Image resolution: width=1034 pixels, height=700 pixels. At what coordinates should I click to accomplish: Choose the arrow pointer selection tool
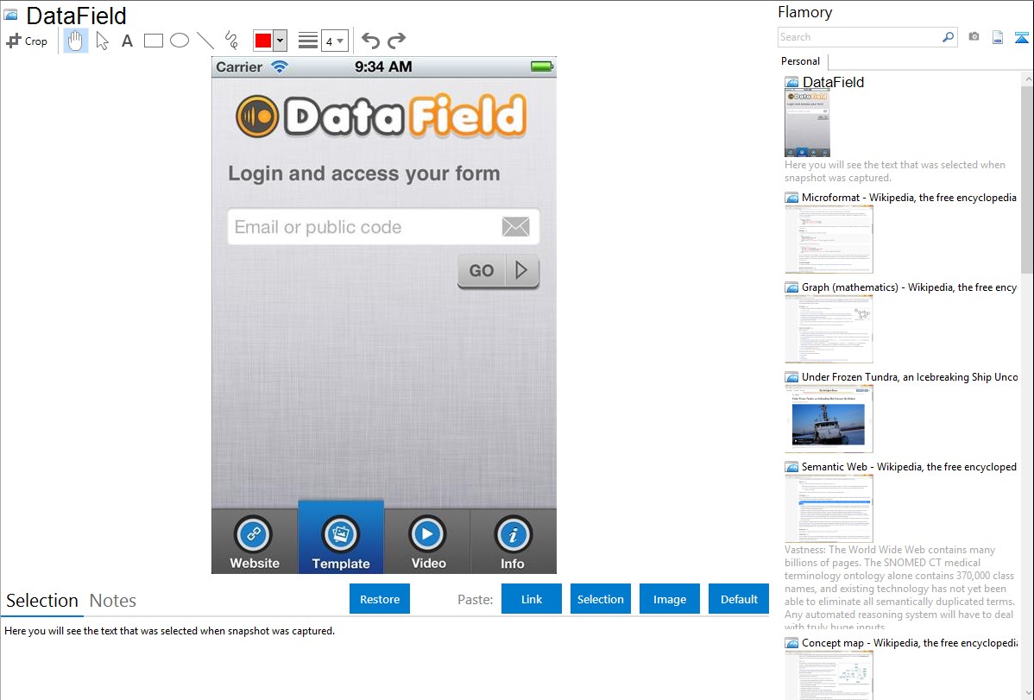tap(102, 41)
